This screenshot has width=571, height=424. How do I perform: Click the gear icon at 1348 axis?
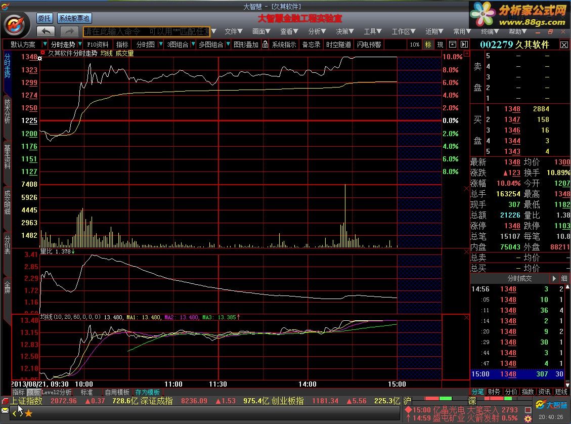pyautogui.click(x=39, y=58)
